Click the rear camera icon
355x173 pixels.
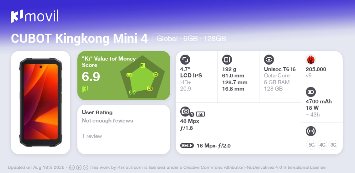(x=185, y=112)
